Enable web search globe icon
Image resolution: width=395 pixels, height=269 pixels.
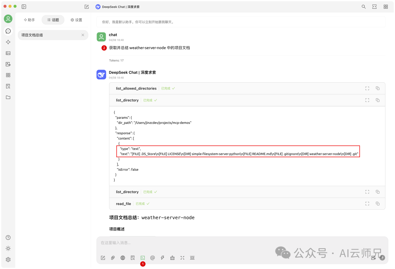123,258
